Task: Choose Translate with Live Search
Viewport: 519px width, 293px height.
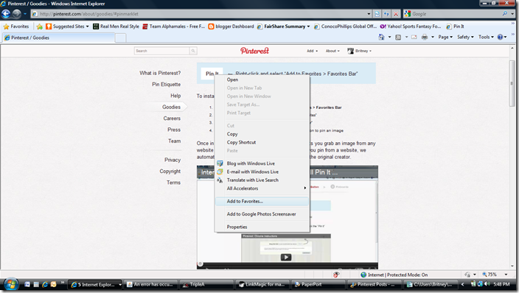Action: tap(262, 180)
